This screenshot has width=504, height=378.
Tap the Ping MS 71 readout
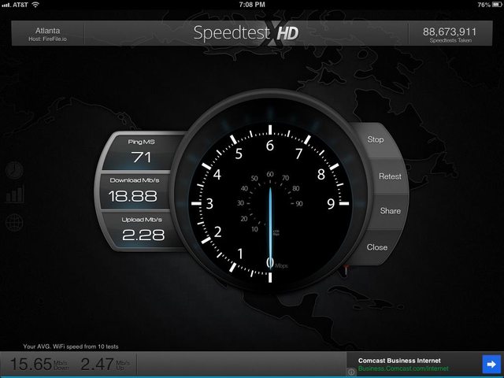tap(142, 152)
